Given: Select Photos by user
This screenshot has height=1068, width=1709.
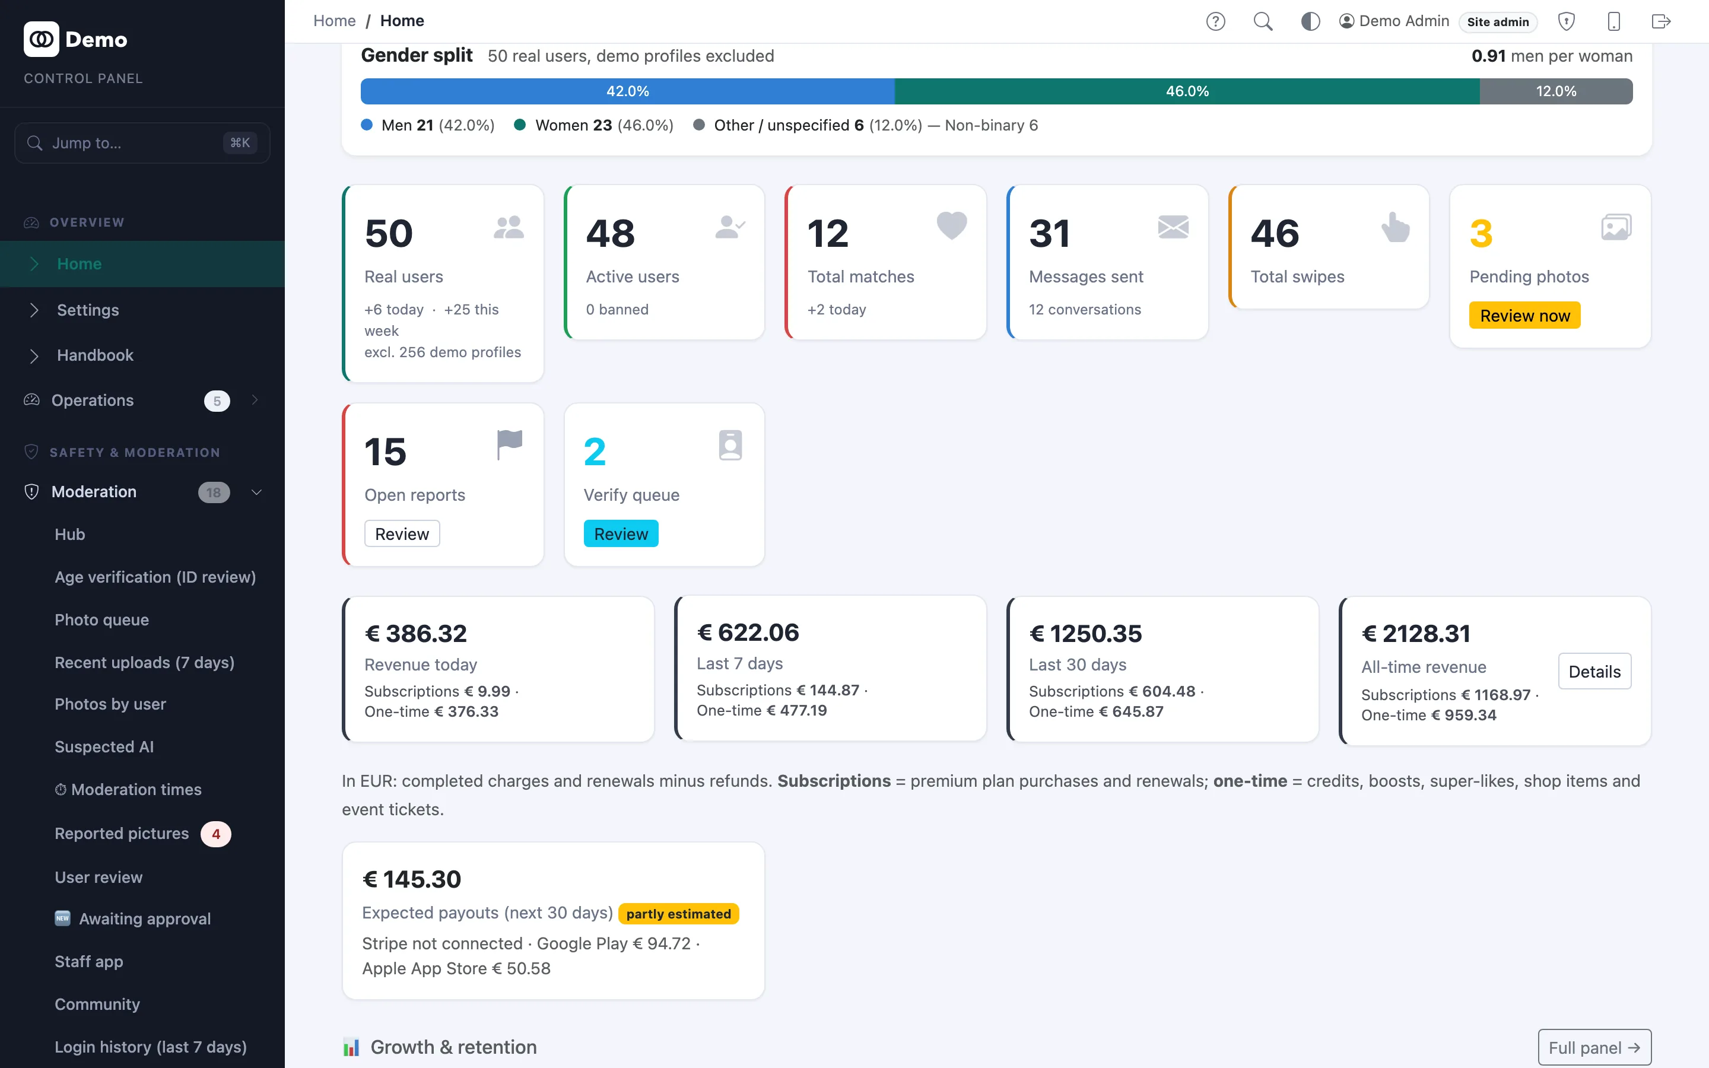Looking at the screenshot, I should (x=110, y=704).
